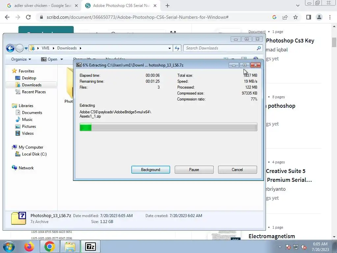Click the search magnifier in Explorer
This screenshot has height=253, width=337.
259,48
